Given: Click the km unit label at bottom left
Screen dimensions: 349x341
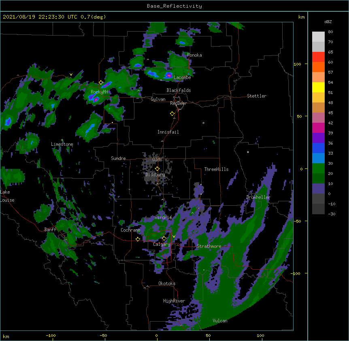Looking at the screenshot, I should (x=6, y=337).
